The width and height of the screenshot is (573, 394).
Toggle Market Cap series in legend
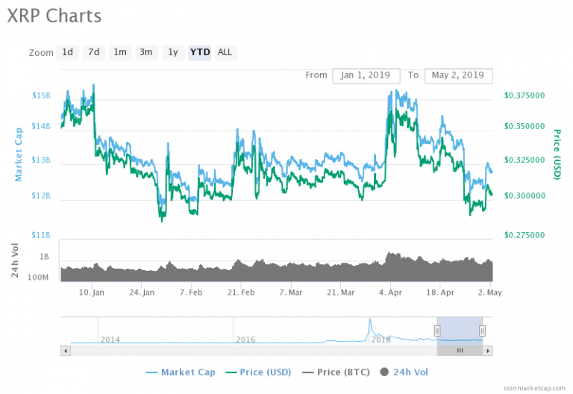[x=181, y=372]
